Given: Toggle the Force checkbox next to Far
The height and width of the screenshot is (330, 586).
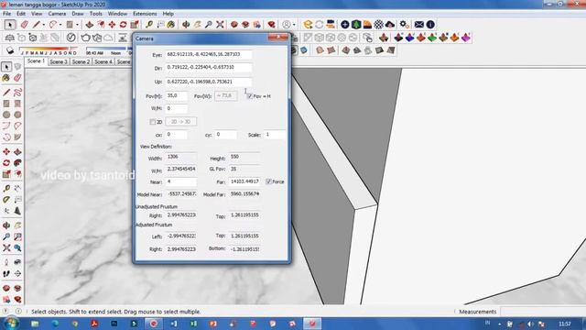Looking at the screenshot, I should coord(268,181).
